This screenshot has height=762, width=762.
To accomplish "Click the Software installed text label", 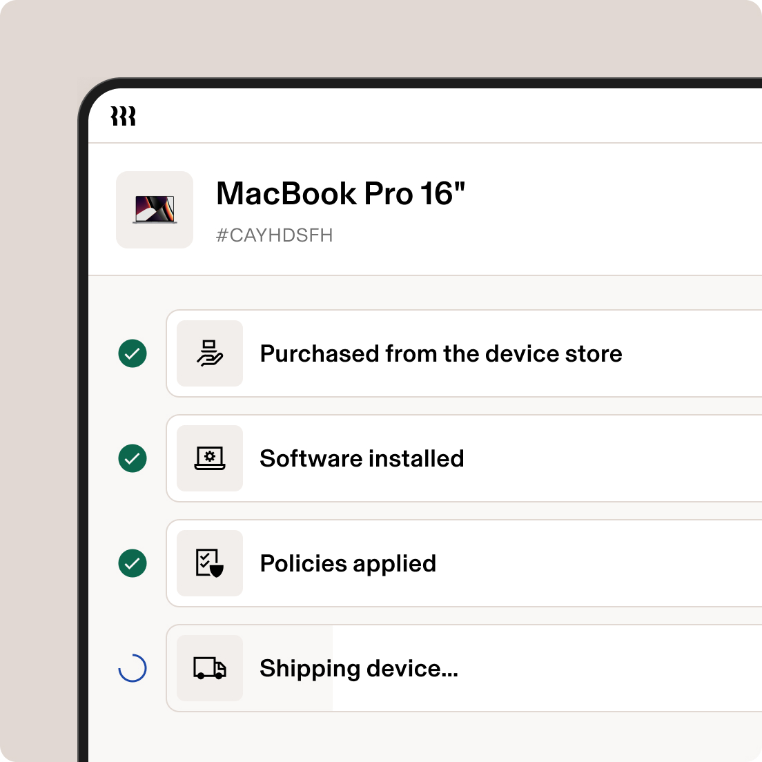I will click(x=362, y=458).
